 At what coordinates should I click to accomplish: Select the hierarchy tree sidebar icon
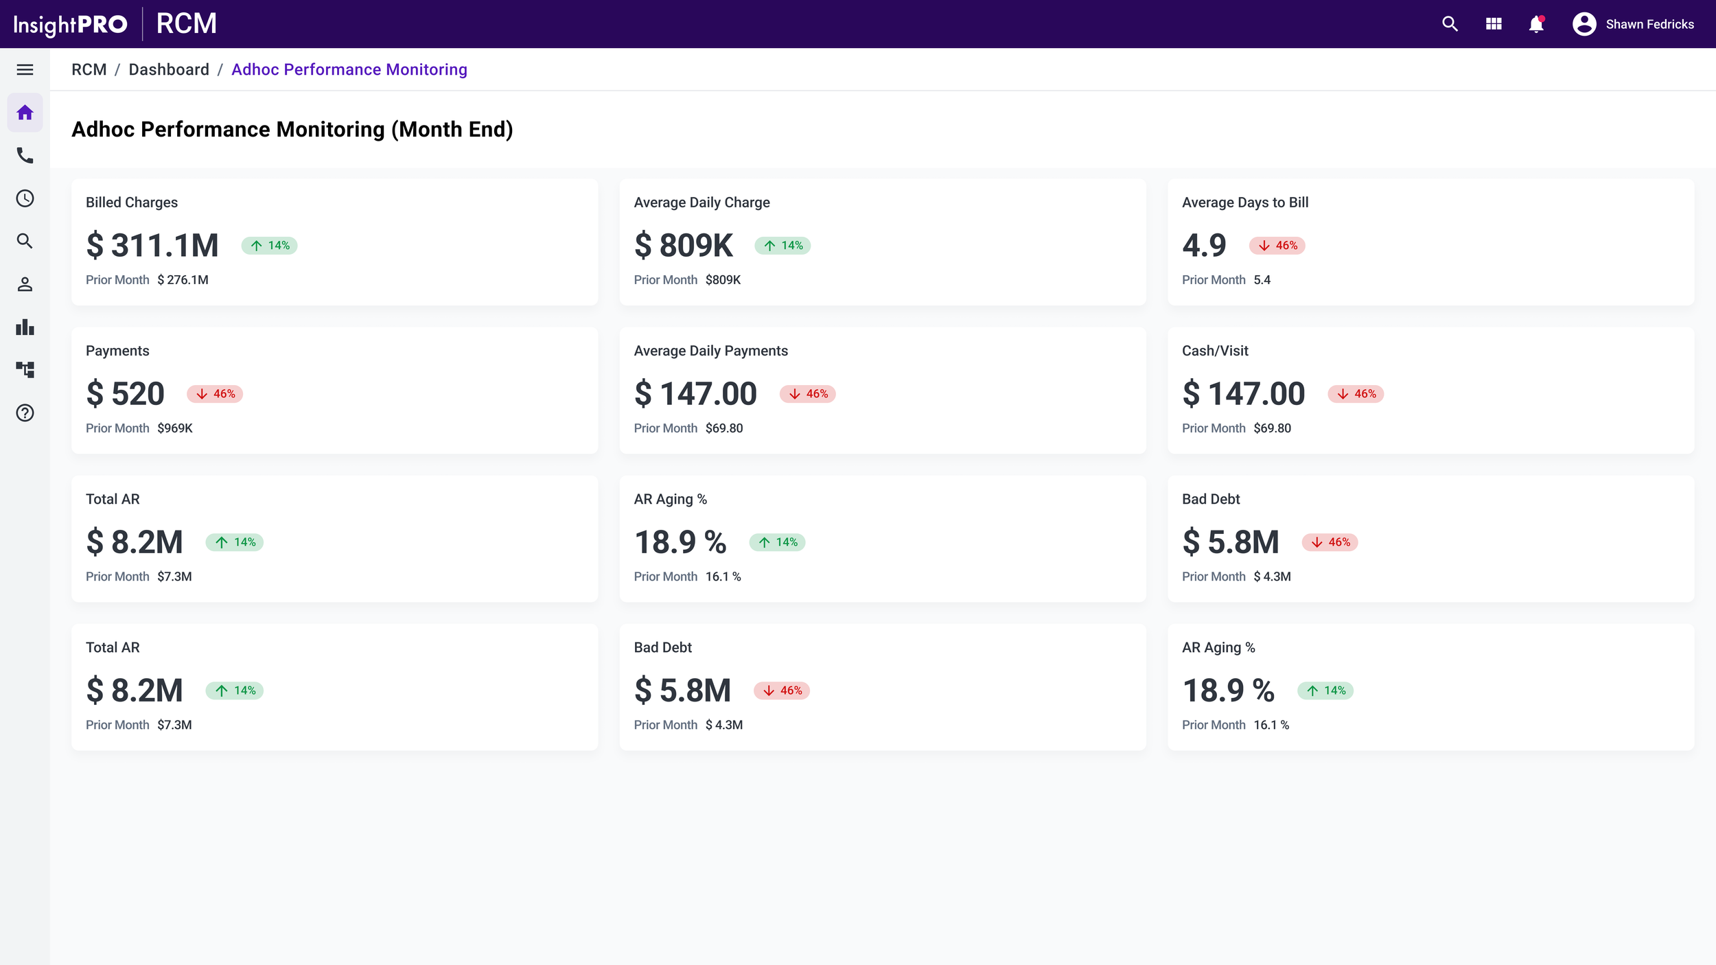pyautogui.click(x=25, y=370)
